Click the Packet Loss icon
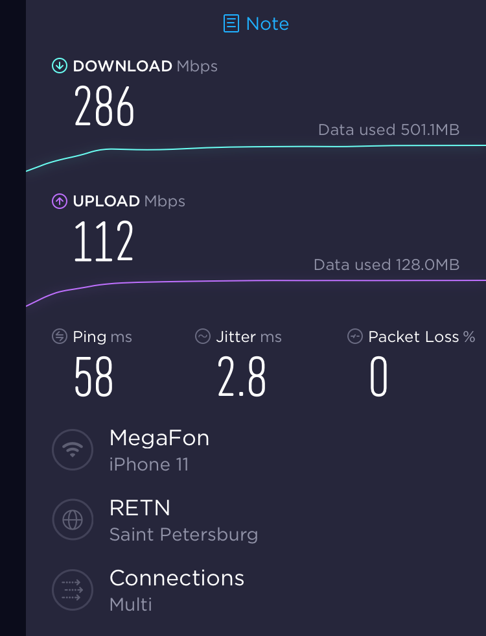The width and height of the screenshot is (486, 636). pyautogui.click(x=354, y=336)
